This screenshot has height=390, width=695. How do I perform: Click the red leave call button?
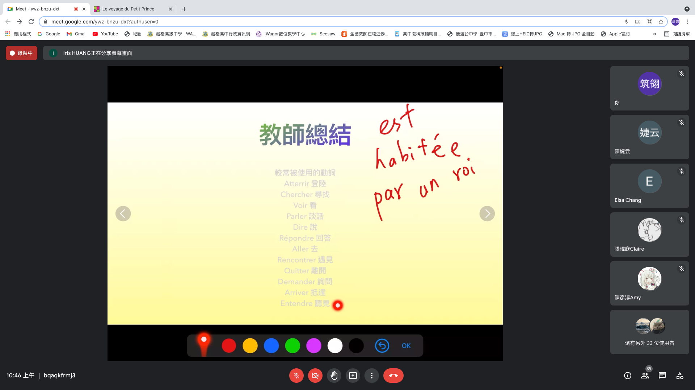click(x=393, y=376)
